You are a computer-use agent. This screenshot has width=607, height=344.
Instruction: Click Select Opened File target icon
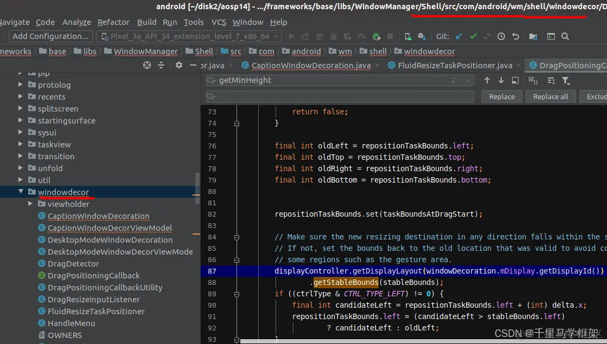pos(146,66)
